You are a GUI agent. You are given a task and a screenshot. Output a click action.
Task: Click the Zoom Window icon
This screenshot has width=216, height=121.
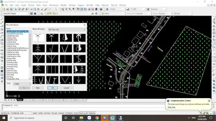[x=70, y=9]
